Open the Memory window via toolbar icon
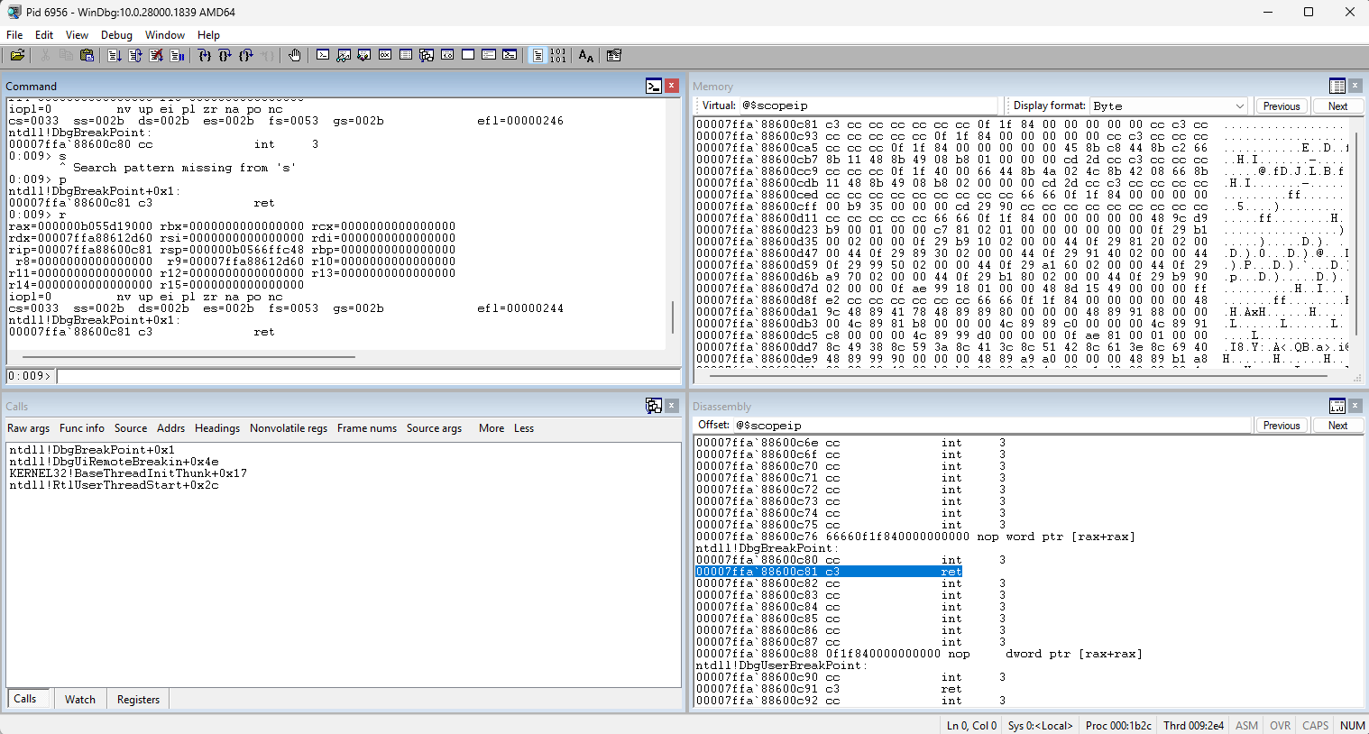 406,55
